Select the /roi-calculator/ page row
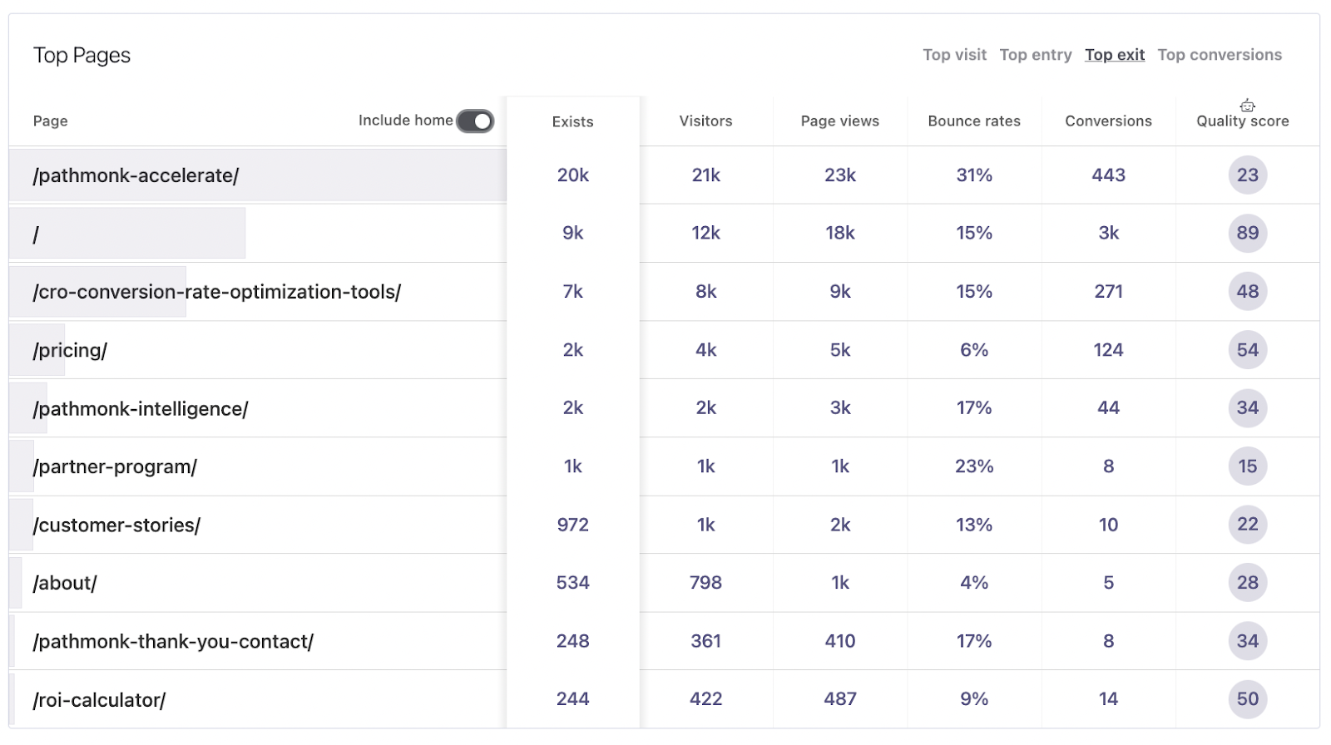This screenshot has height=745, width=1331. click(98, 699)
